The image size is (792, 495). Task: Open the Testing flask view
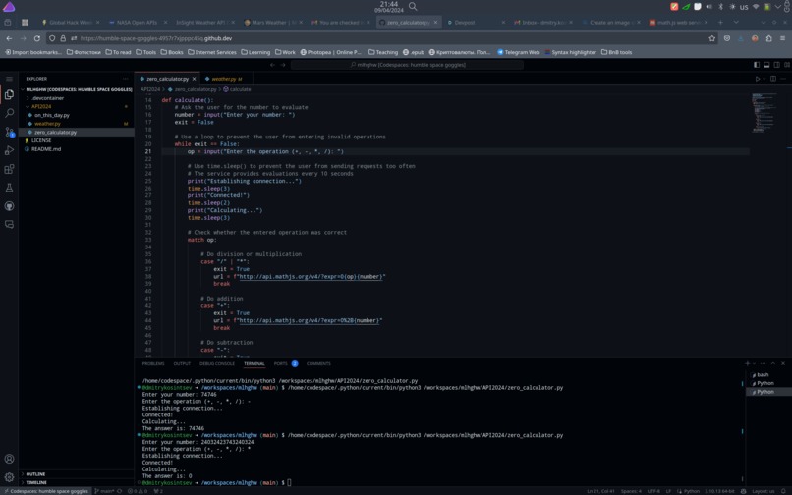coord(9,188)
